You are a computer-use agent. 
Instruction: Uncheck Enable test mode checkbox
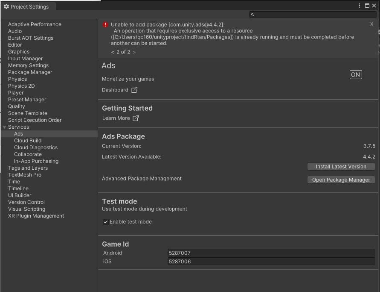106,222
